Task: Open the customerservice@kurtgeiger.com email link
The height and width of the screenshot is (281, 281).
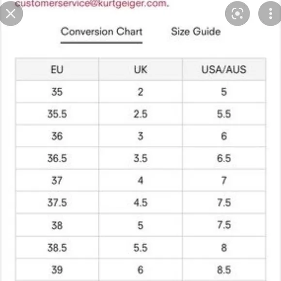Action: click(91, 3)
